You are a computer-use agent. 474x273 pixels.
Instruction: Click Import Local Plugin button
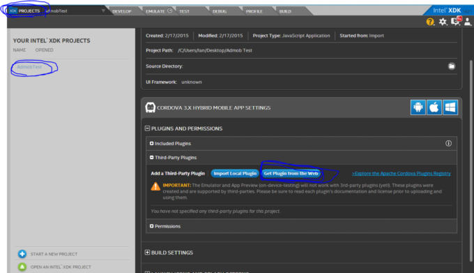coord(235,173)
